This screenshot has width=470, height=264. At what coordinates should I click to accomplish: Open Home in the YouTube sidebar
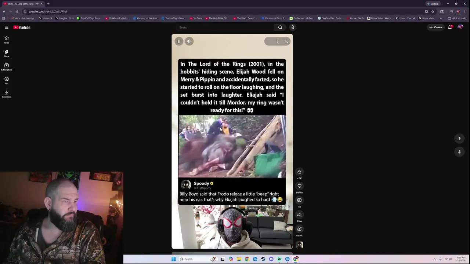coord(7,40)
